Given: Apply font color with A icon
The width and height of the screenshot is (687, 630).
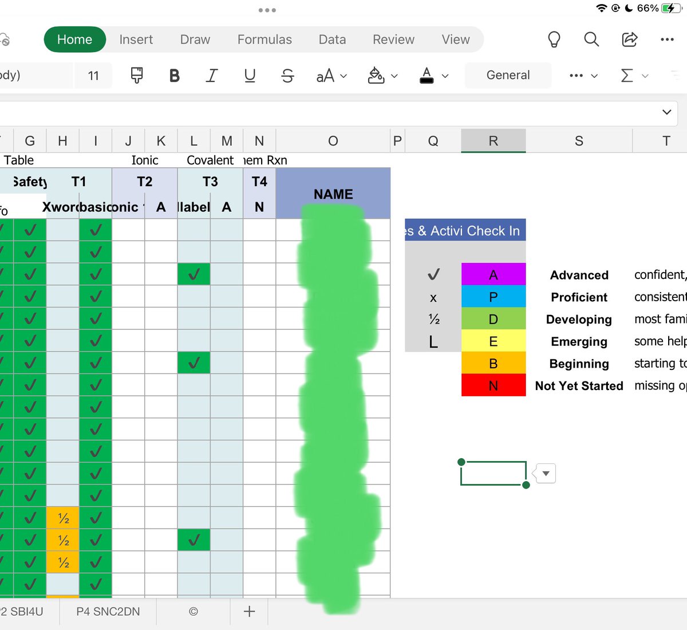Looking at the screenshot, I should coord(427,75).
